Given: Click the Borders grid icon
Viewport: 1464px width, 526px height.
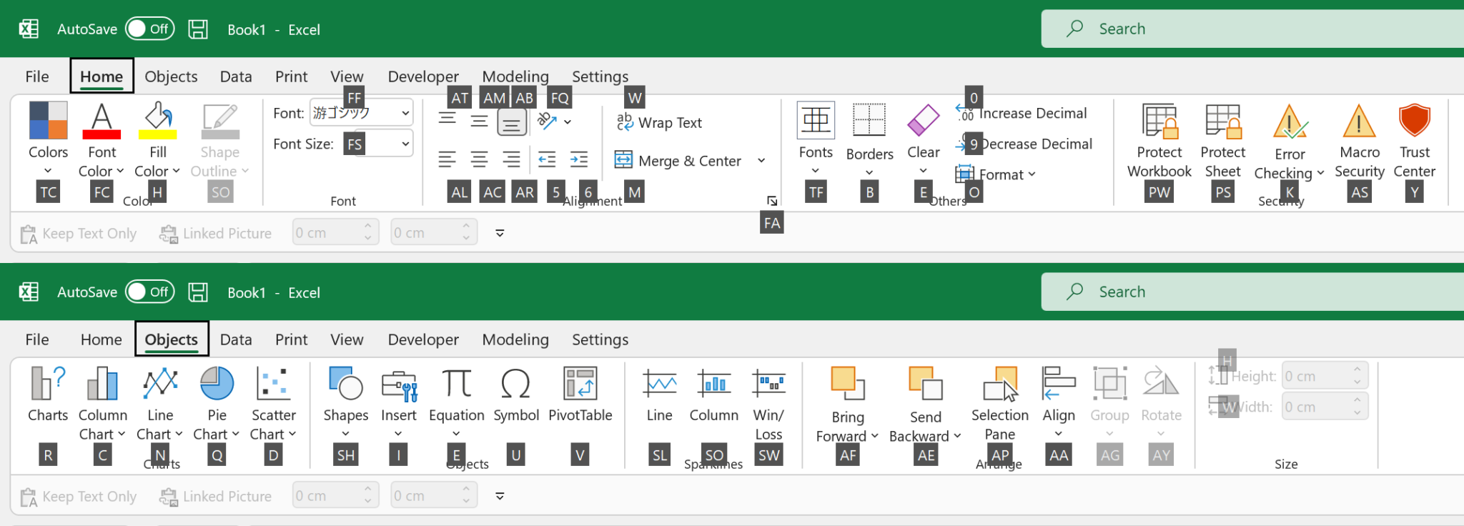Looking at the screenshot, I should [869, 120].
